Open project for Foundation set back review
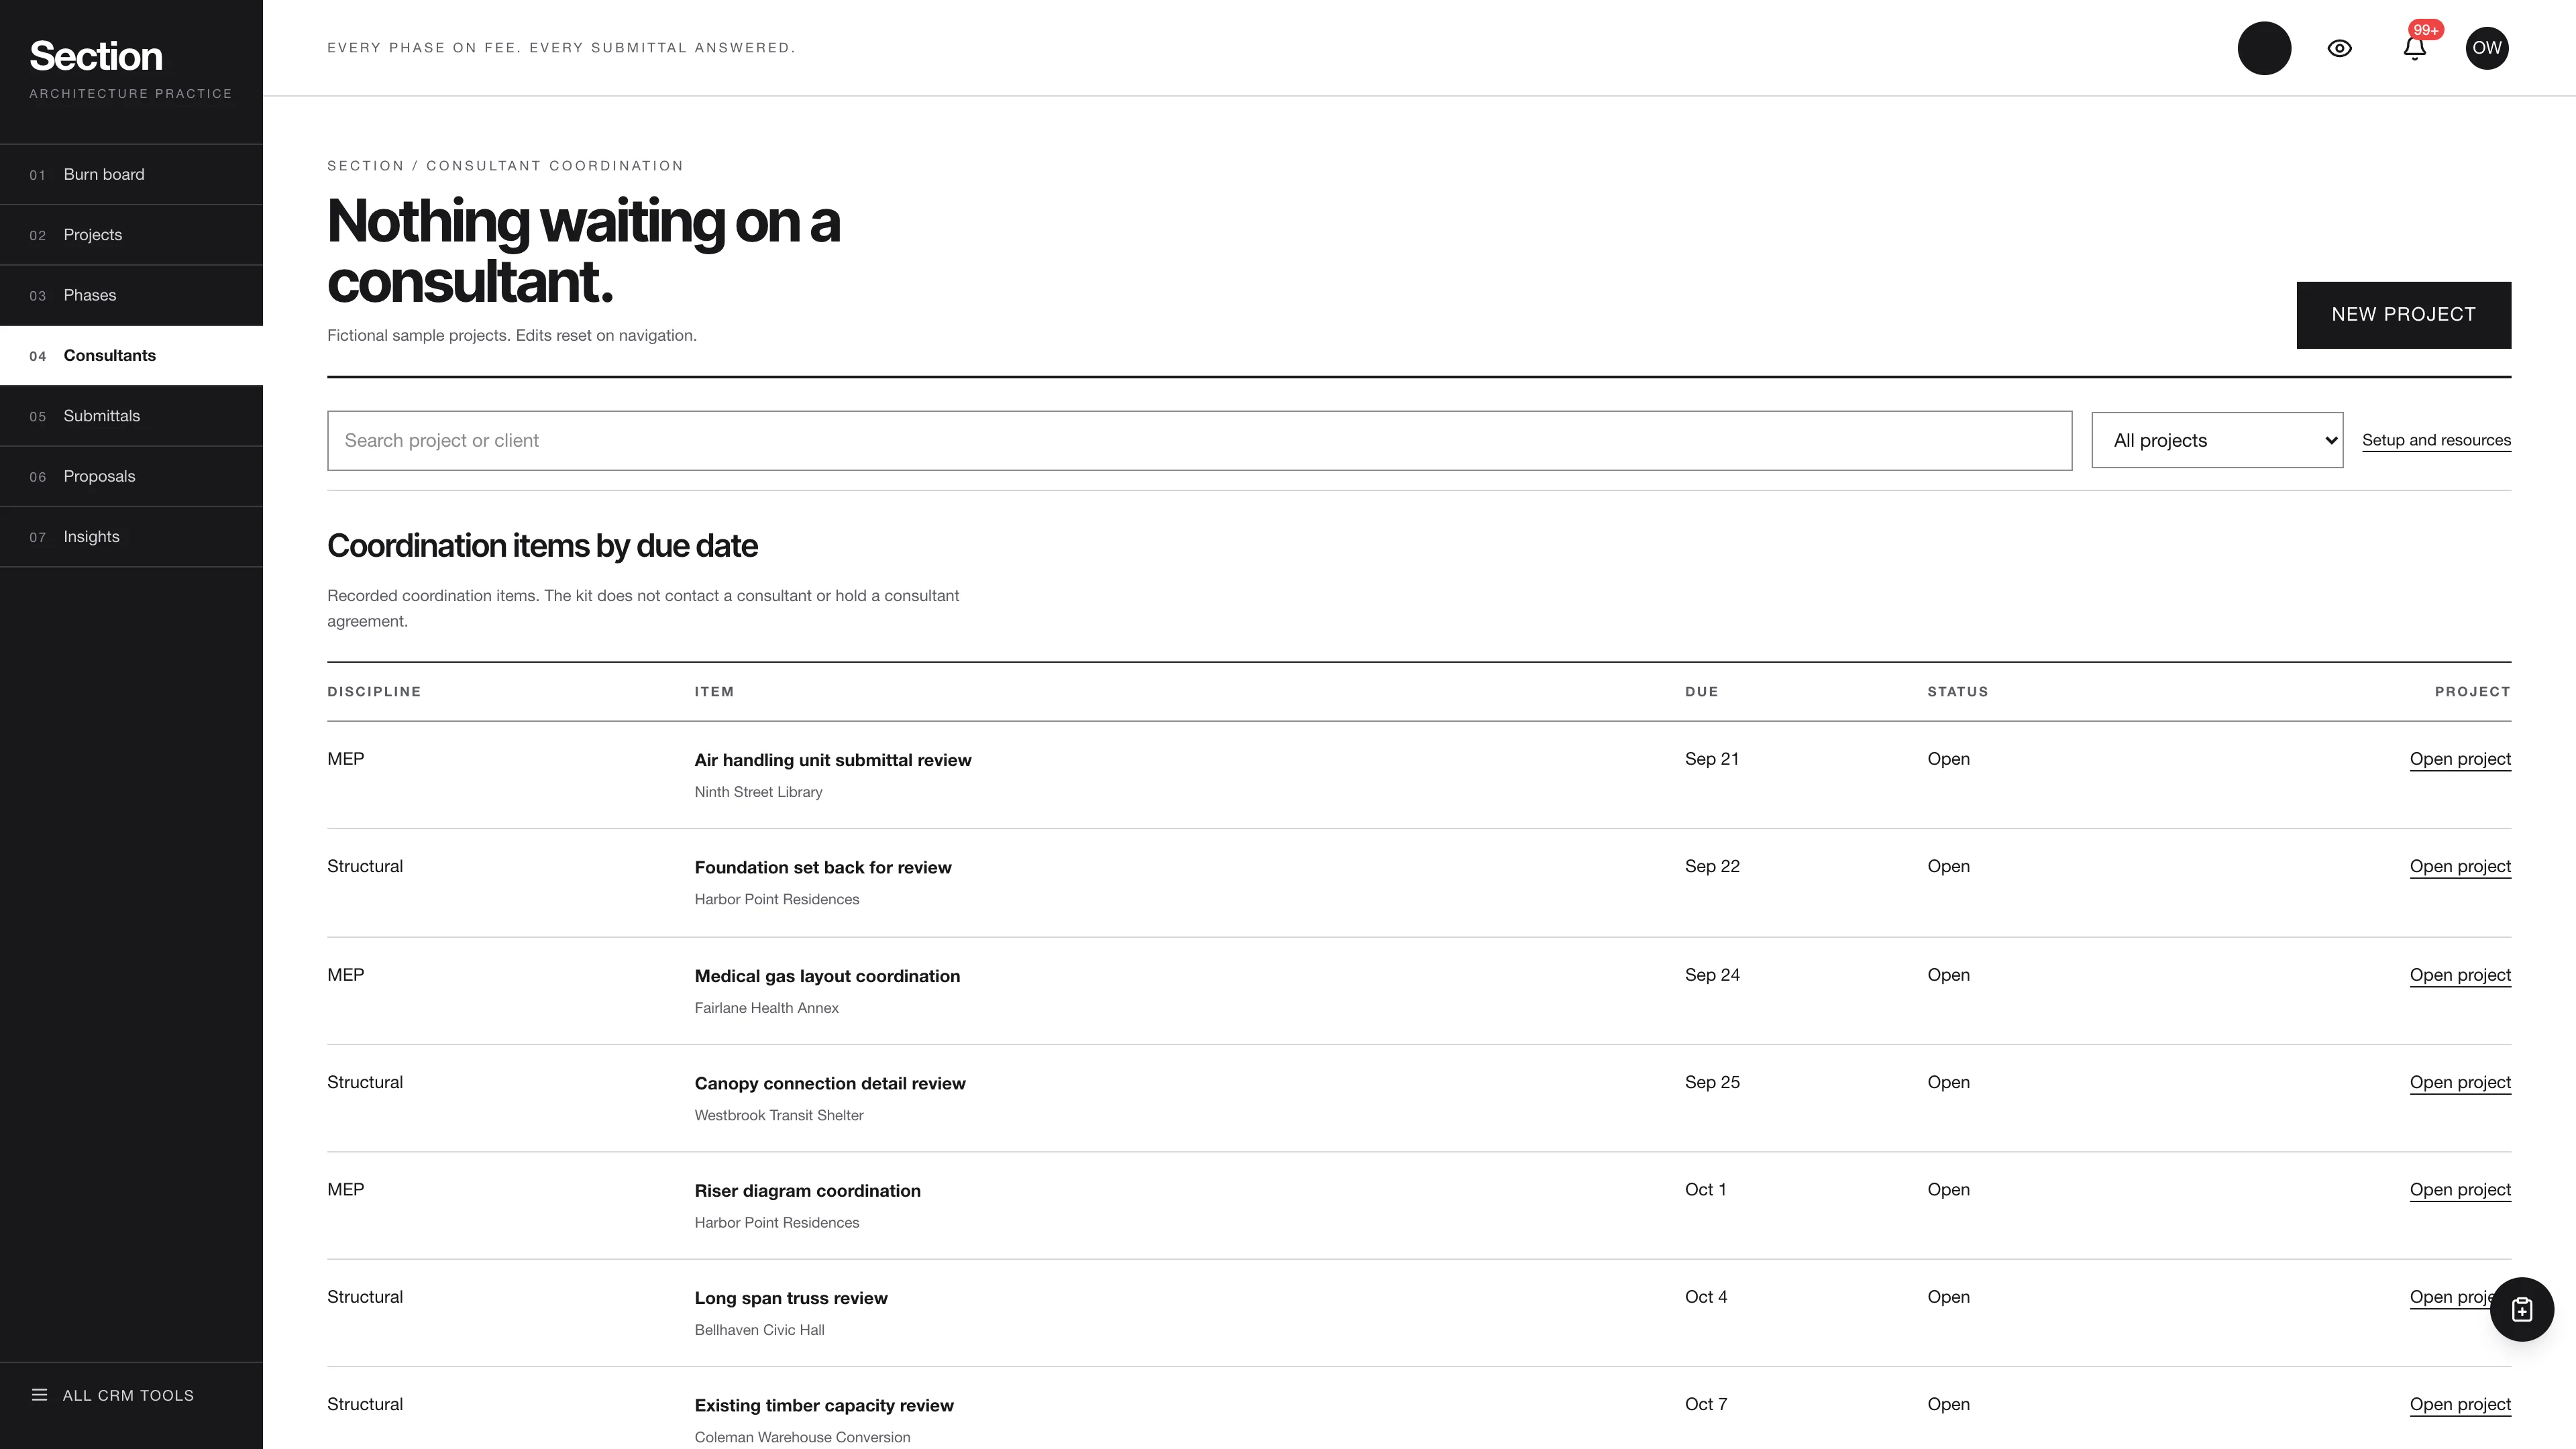 click(2460, 866)
